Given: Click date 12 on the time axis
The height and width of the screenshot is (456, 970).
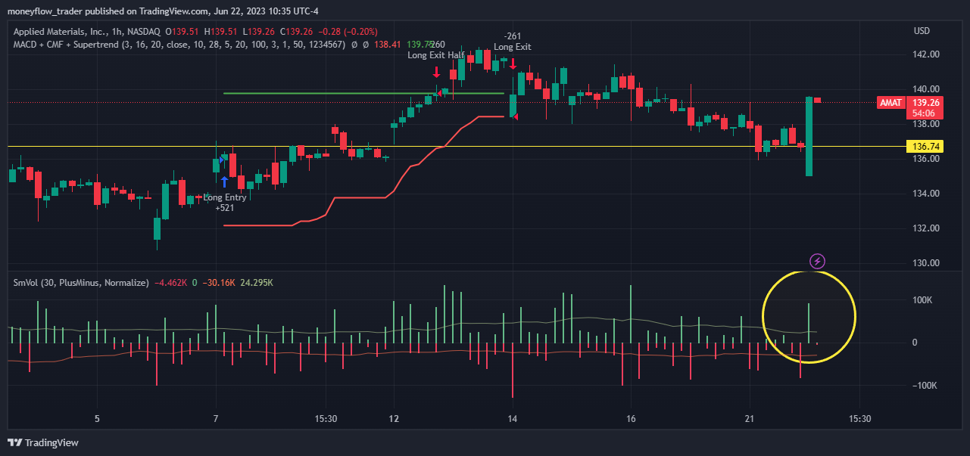Looking at the screenshot, I should tap(394, 418).
